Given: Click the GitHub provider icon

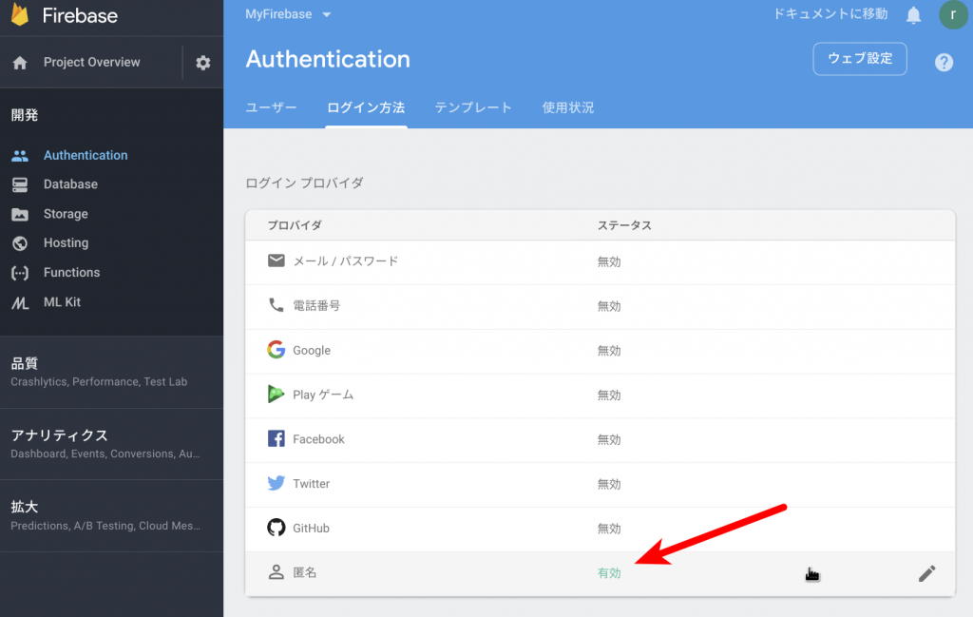Looking at the screenshot, I should point(277,528).
